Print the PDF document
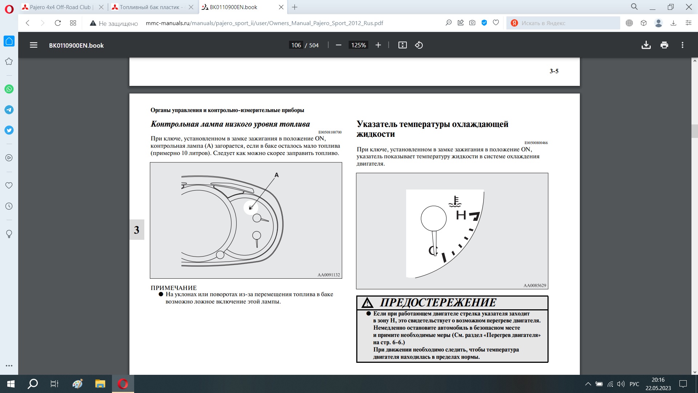The width and height of the screenshot is (698, 393). point(664,45)
